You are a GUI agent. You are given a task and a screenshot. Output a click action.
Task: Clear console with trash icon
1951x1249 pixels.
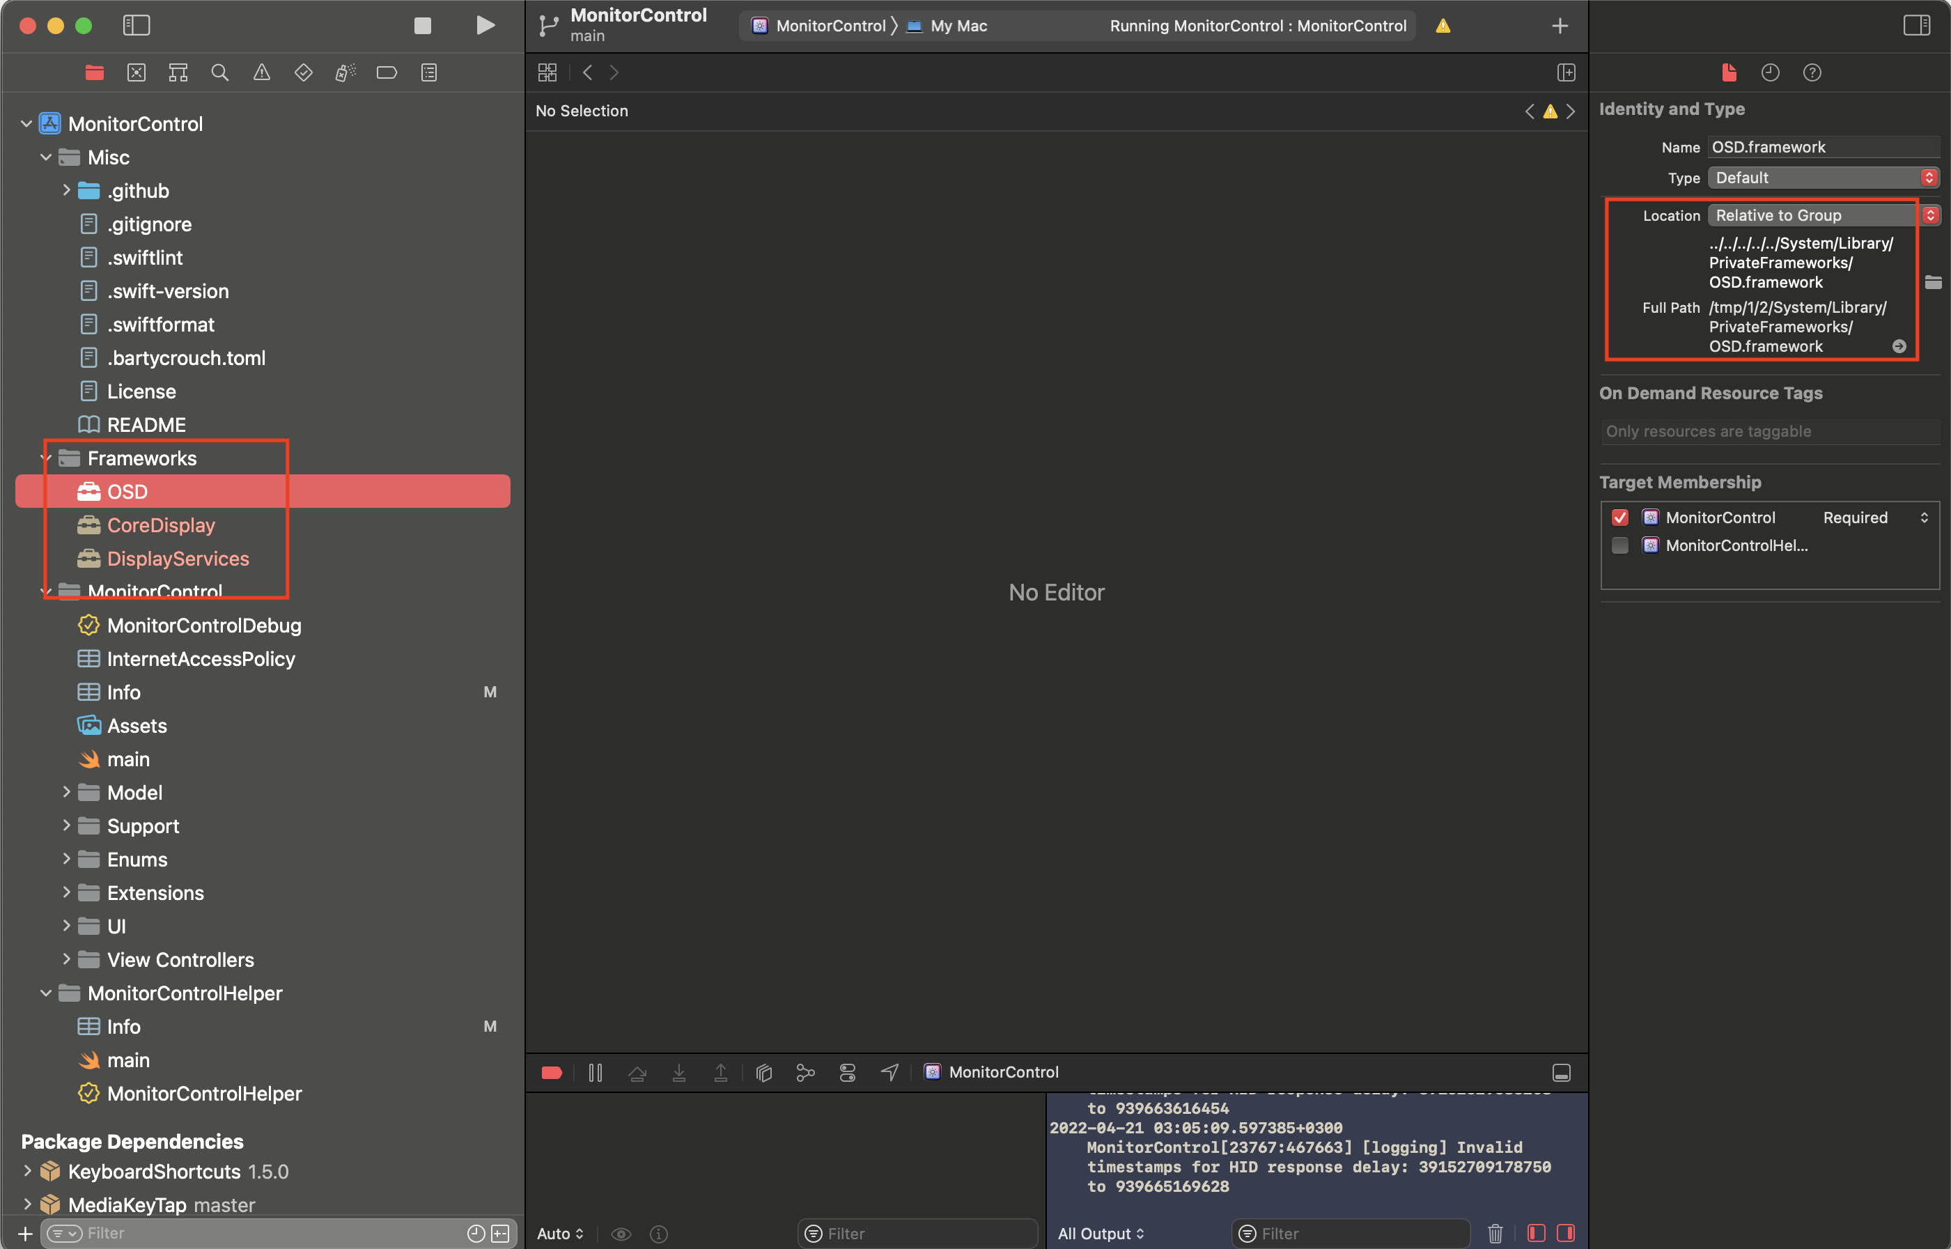coord(1495,1233)
